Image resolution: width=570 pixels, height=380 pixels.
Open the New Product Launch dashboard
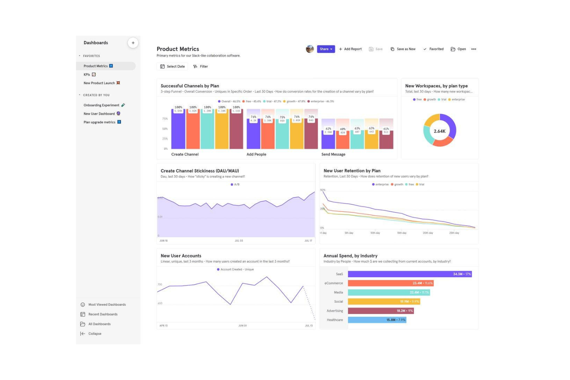coord(102,83)
